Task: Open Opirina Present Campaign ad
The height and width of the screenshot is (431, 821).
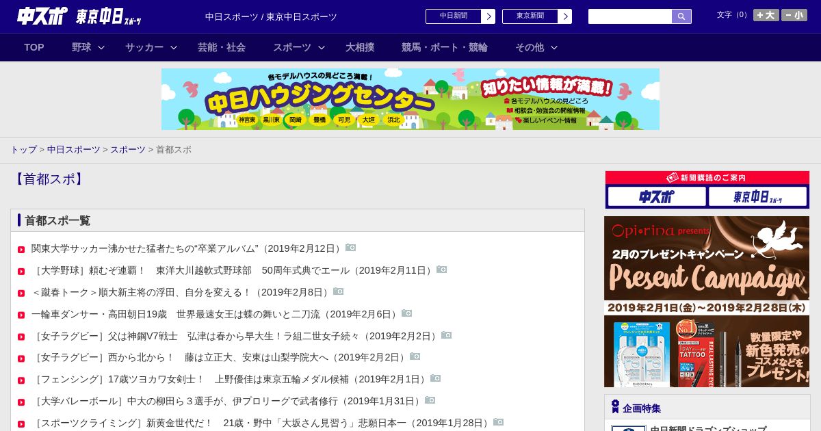Action: pyautogui.click(x=707, y=302)
